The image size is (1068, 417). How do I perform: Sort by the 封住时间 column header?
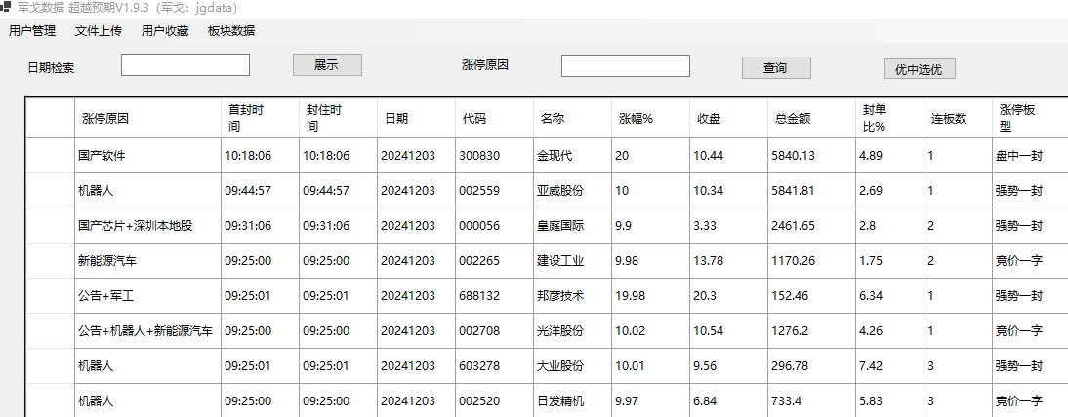click(x=339, y=118)
